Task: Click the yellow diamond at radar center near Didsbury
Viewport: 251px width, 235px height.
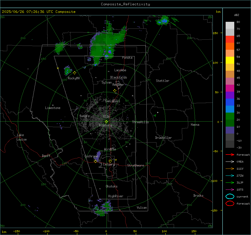Action: [x=107, y=122]
